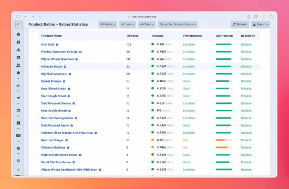Open the Keto Arabic Bread product link
The height and width of the screenshot is (189, 289).
(54, 111)
